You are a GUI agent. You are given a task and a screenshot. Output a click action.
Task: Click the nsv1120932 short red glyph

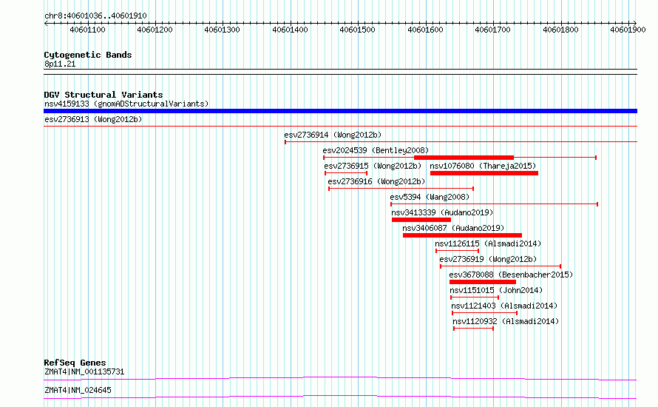474,329
